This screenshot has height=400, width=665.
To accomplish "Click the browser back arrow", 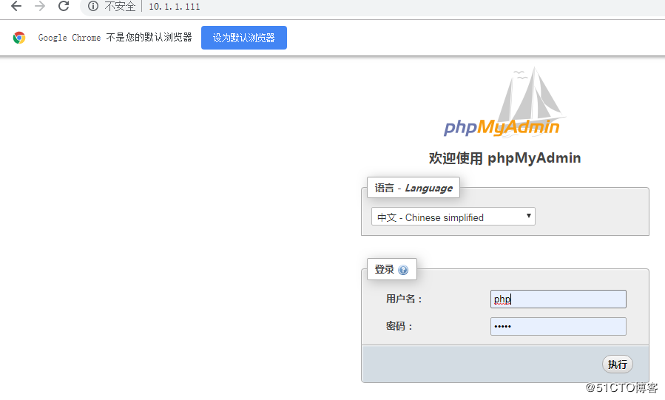I will click(x=16, y=6).
